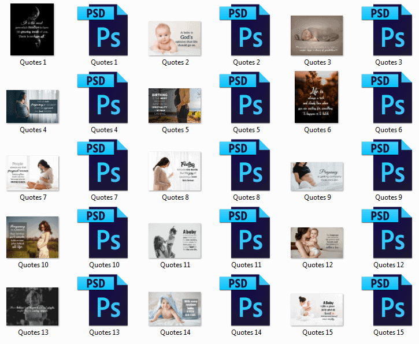The height and width of the screenshot is (344, 419).
Task: Click the "Quotes 7" name under the People image
Action: click(33, 197)
